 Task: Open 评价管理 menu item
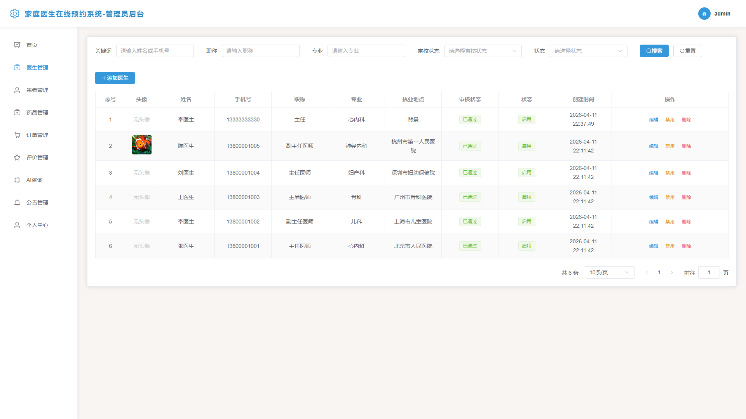[x=39, y=158]
